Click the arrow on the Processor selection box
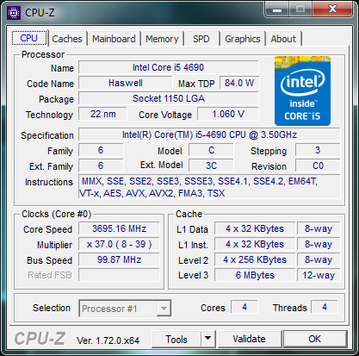359x356 pixels. [x=164, y=309]
